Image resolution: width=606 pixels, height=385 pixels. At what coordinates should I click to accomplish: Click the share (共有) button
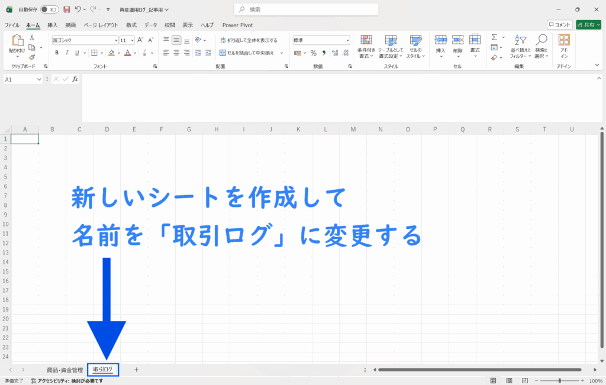point(588,25)
